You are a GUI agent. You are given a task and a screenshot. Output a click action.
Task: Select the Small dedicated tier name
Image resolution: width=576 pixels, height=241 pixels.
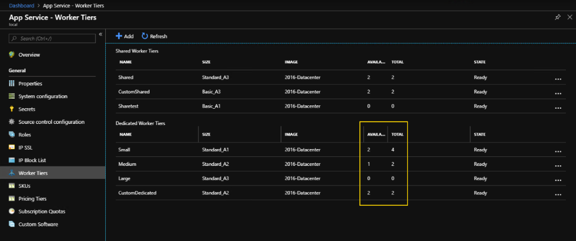[124, 150]
